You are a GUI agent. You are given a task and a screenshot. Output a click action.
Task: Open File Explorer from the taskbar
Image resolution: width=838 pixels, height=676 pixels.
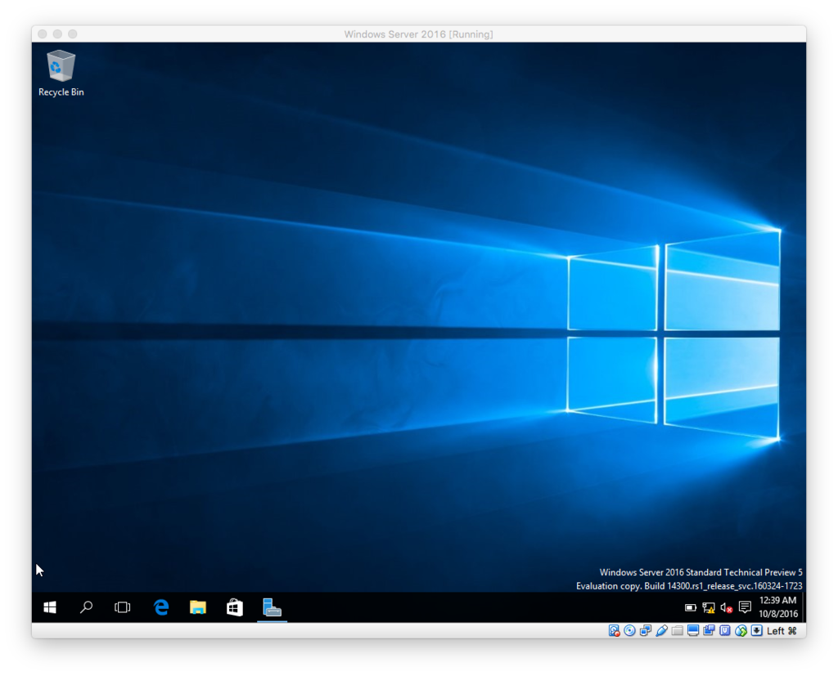point(198,607)
